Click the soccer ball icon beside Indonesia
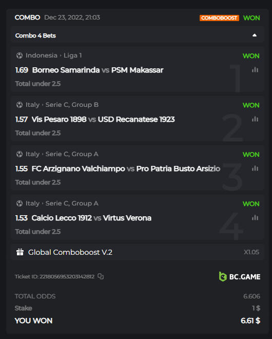Image resolution: width=272 pixels, height=339 pixels. tap(20, 55)
